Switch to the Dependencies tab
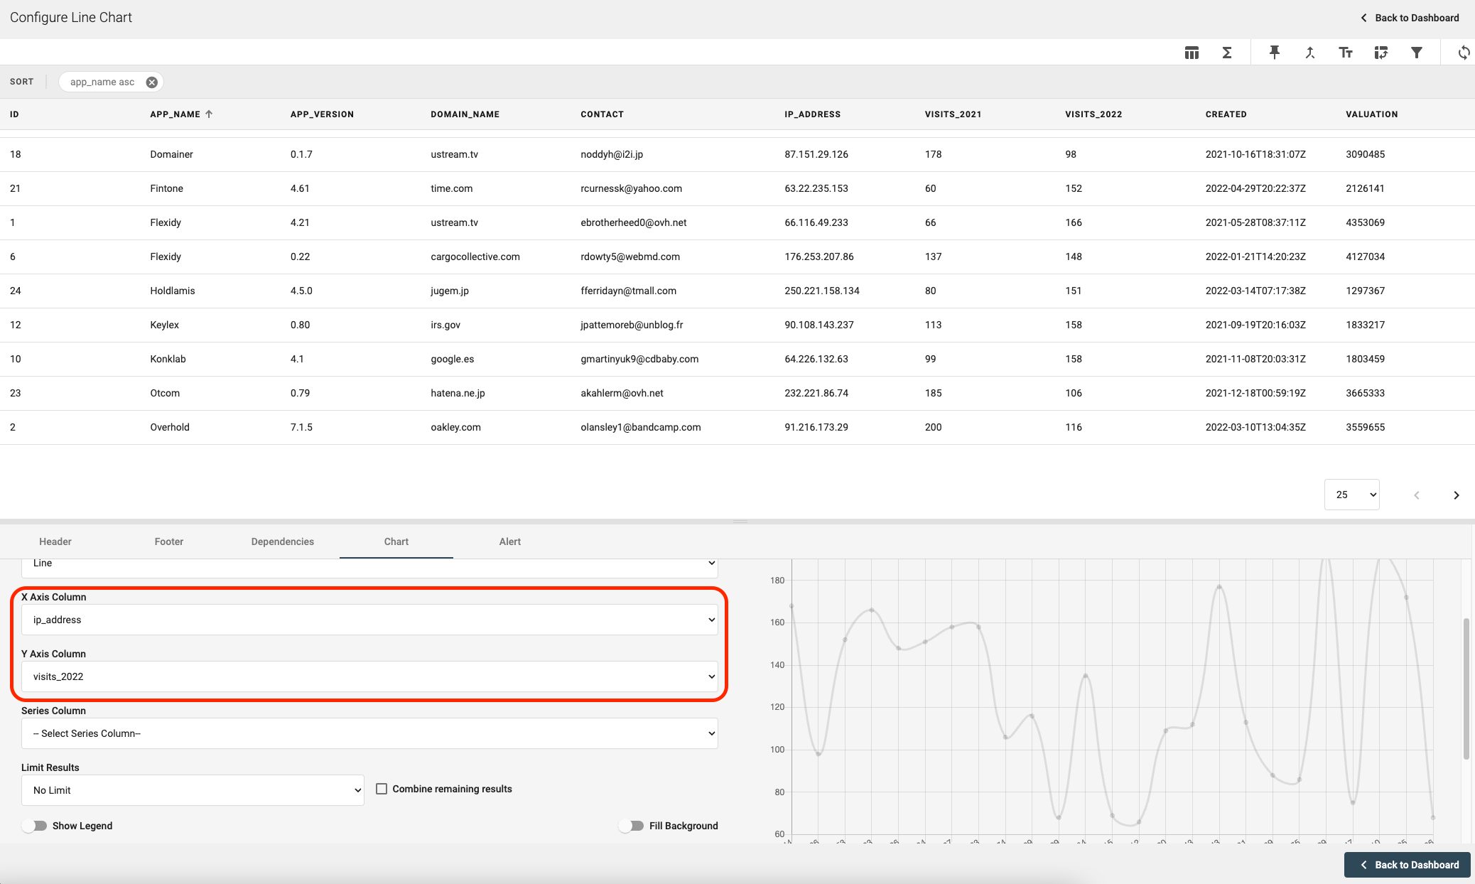The height and width of the screenshot is (884, 1475). [x=282, y=541]
